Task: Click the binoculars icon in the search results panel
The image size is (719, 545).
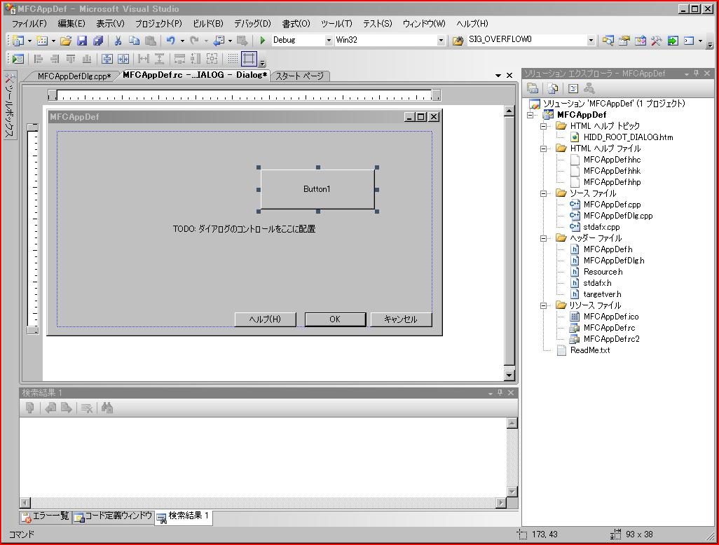Action: (107, 408)
